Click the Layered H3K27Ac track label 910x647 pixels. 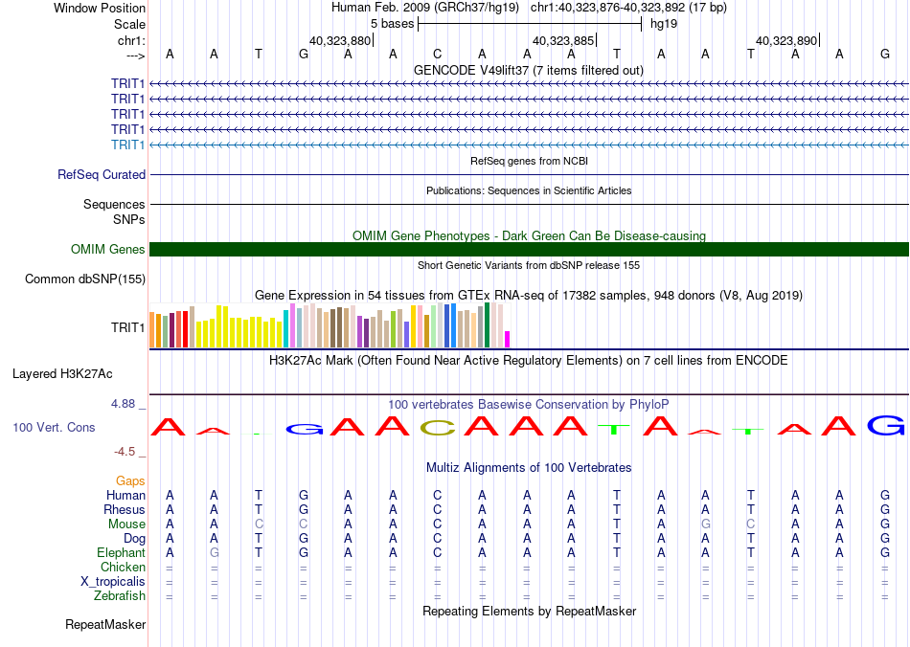[62, 374]
